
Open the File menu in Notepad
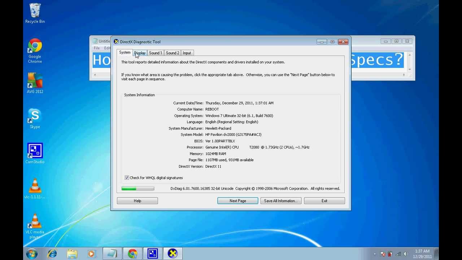click(x=97, y=48)
